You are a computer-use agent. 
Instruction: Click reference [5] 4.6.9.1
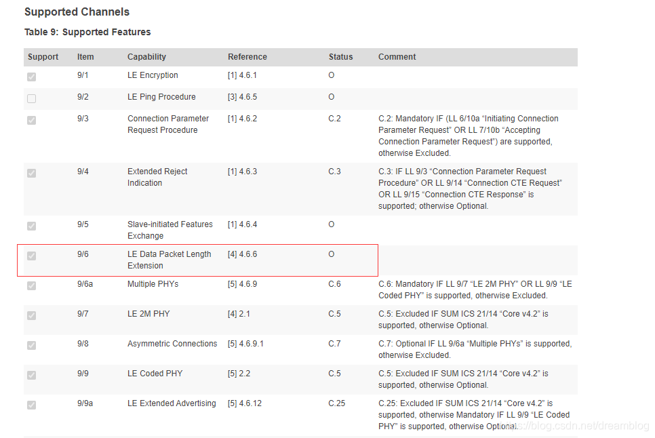[x=245, y=344]
